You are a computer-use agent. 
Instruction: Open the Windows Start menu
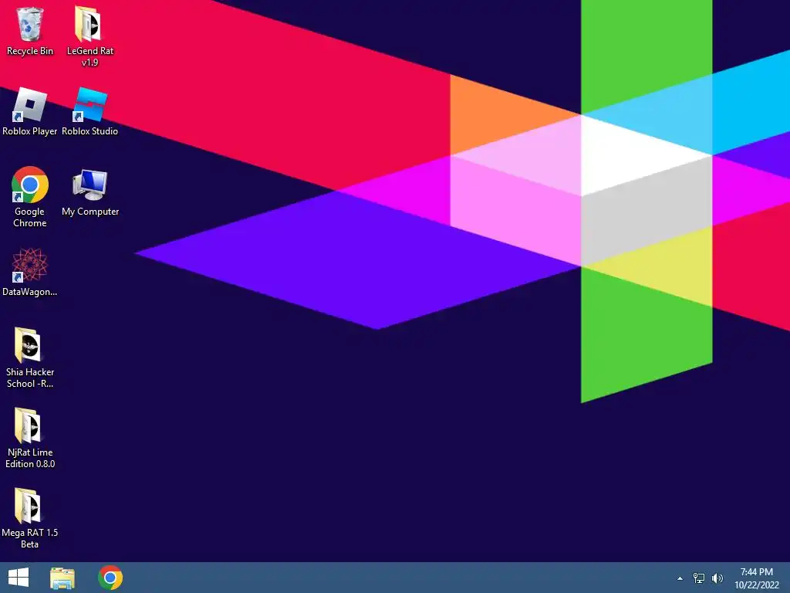19,578
